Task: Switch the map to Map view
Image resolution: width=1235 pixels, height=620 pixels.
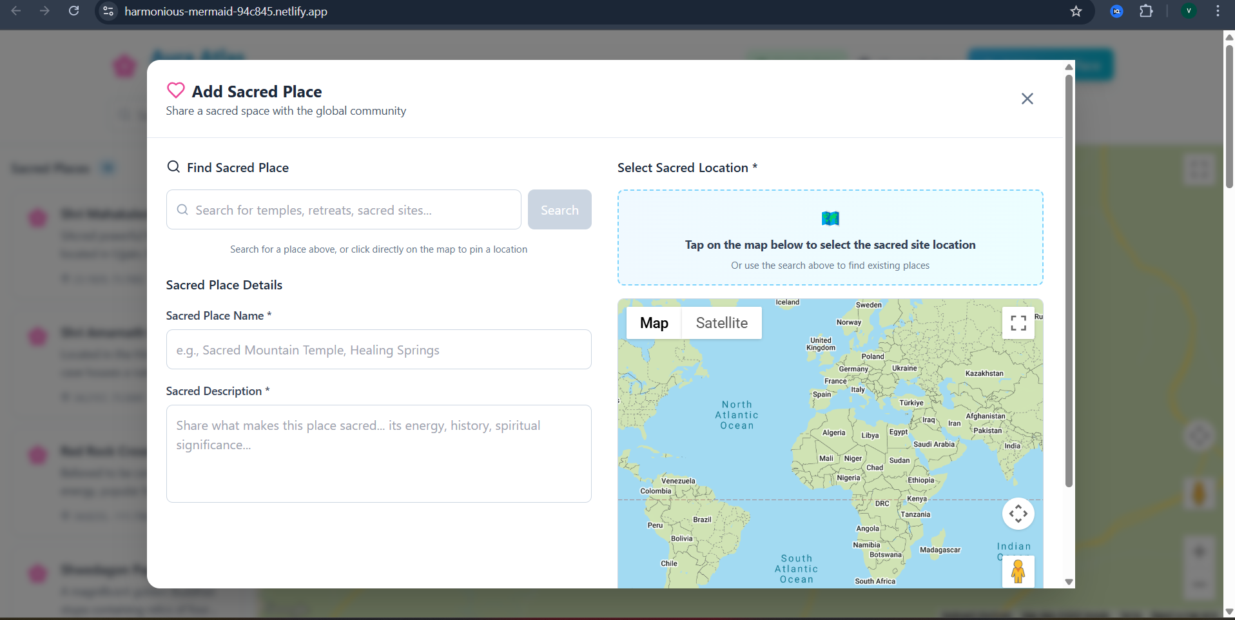Action: (x=654, y=323)
